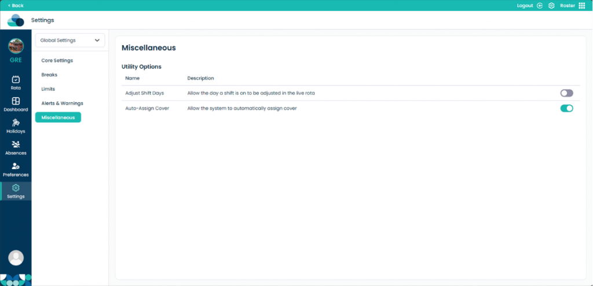Click the Roster label in top bar
This screenshot has height=286, width=593.
coord(568,6)
